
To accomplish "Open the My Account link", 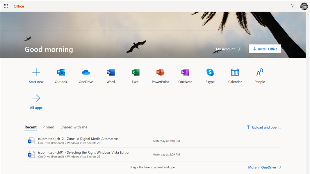I will click(x=228, y=49).
